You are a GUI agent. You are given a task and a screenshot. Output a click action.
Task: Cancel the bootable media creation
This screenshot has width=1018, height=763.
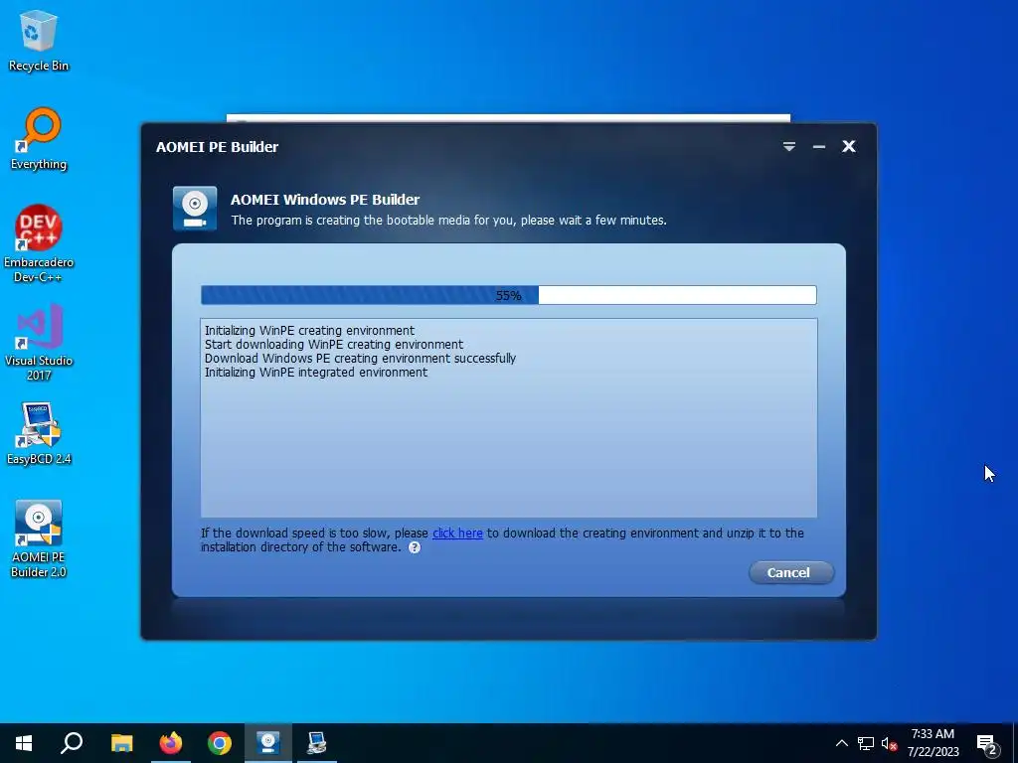click(790, 573)
